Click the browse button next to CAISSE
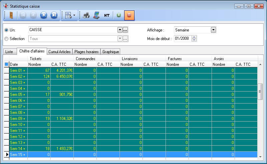This screenshot has width=267, height=164. [x=125, y=30]
